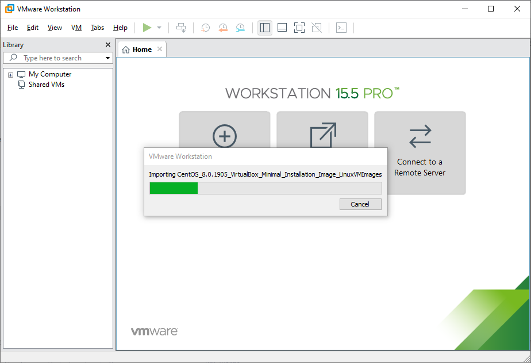This screenshot has width=531, height=363.
Task: Open the Edit menu
Action: click(33, 28)
